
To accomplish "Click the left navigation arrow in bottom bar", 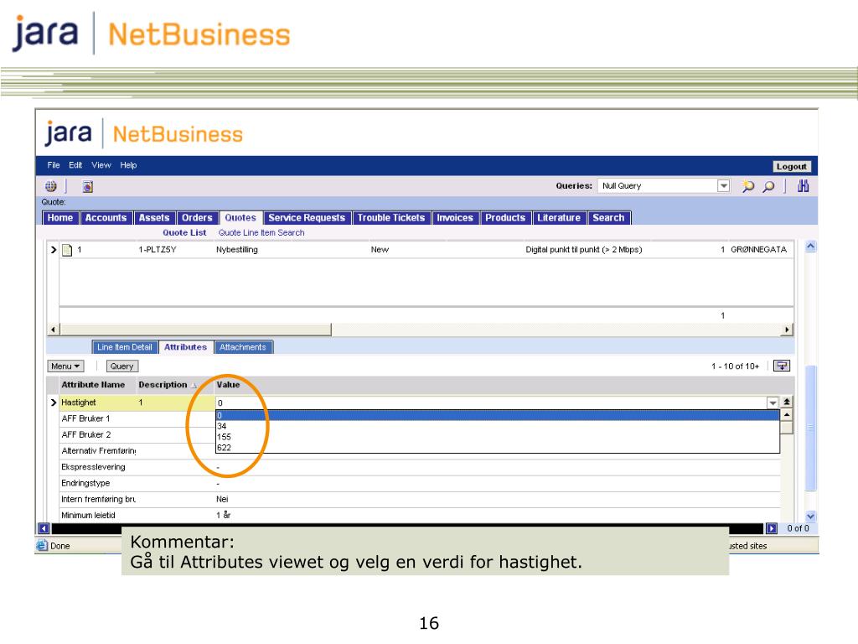I will (44, 528).
